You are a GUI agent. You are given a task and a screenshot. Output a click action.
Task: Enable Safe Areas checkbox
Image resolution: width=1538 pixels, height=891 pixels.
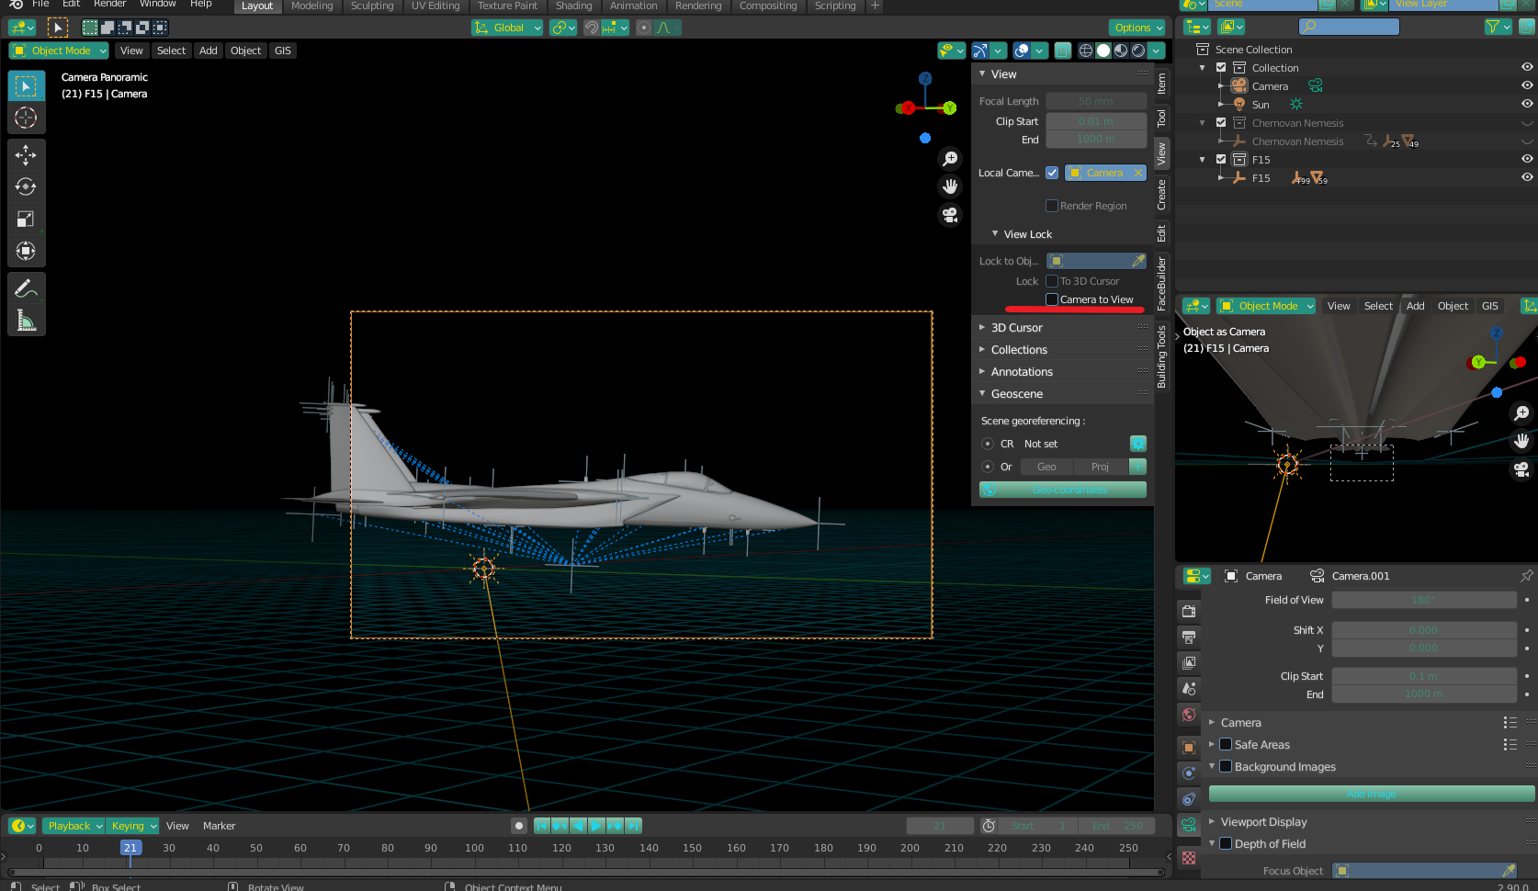[x=1226, y=744]
